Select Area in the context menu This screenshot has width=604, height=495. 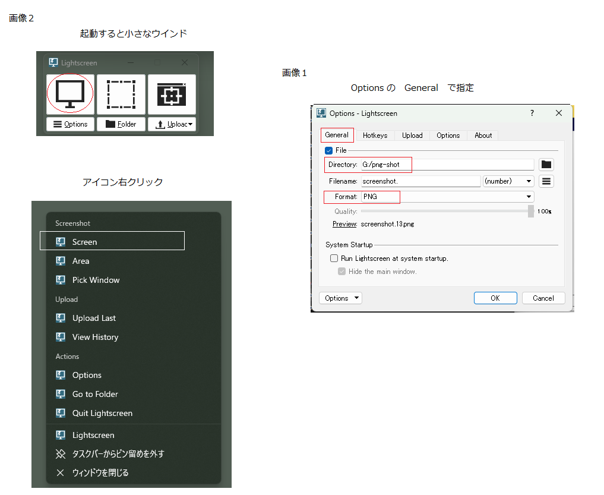pos(133,261)
